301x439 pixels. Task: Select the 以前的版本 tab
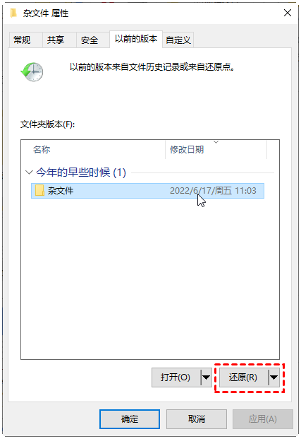click(x=136, y=39)
